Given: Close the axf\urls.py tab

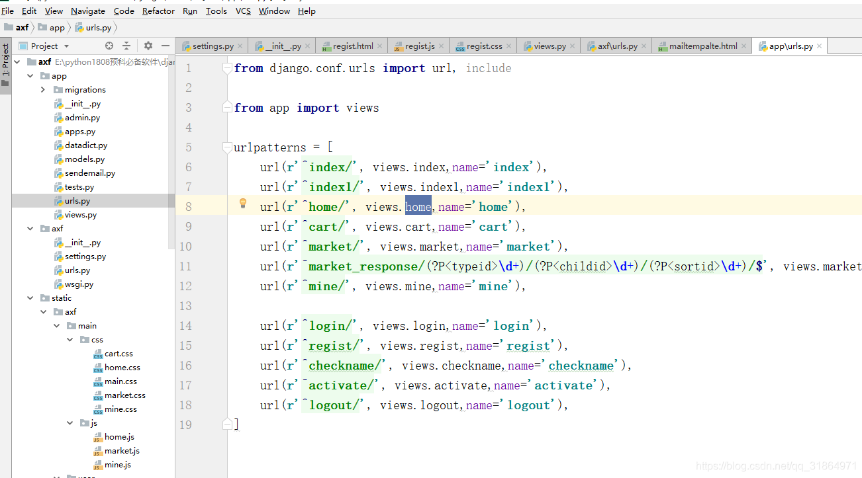Looking at the screenshot, I should tap(644, 46).
